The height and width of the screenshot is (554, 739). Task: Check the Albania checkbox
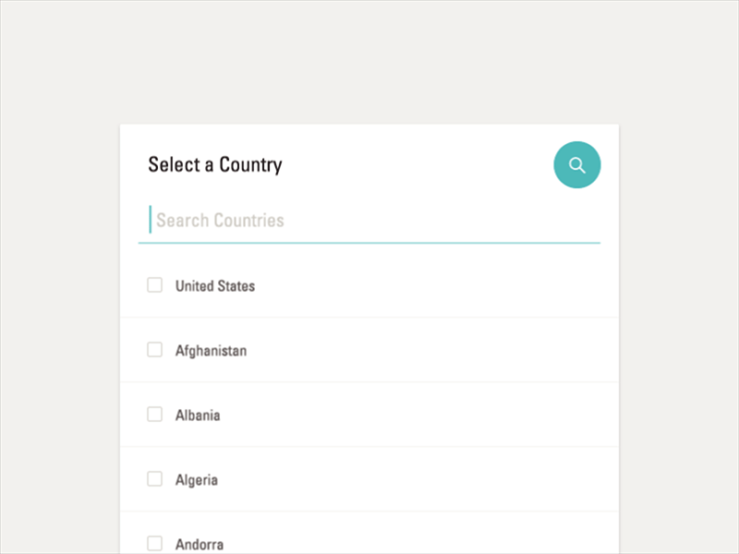click(155, 415)
